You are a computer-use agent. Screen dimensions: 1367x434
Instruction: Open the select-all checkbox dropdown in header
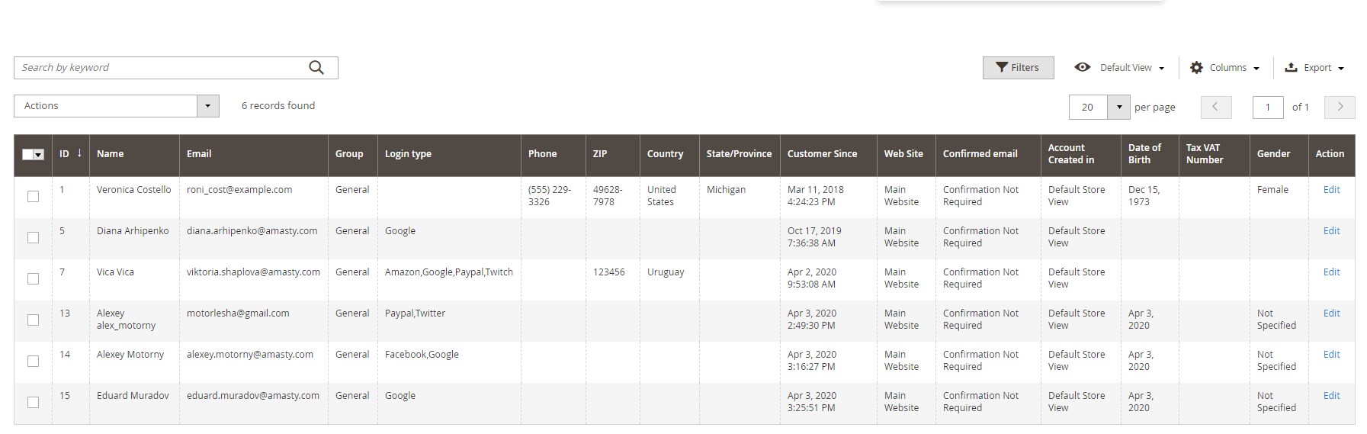coord(39,155)
